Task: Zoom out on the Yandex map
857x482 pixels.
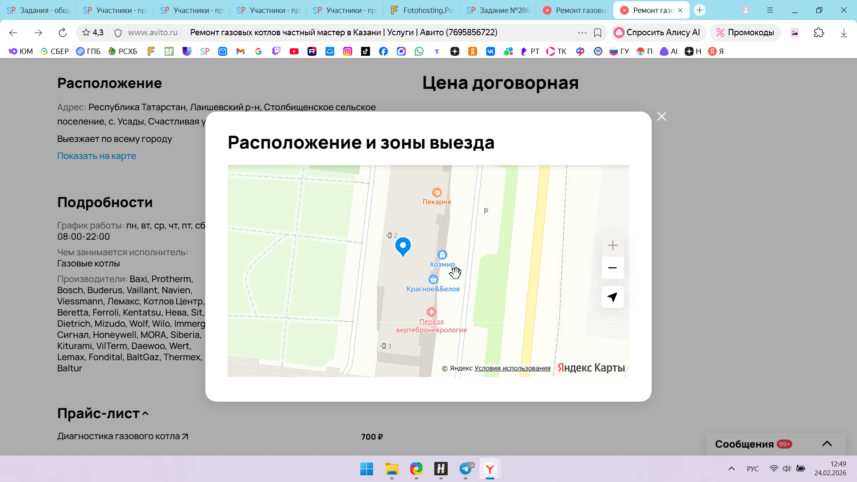Action: [612, 268]
